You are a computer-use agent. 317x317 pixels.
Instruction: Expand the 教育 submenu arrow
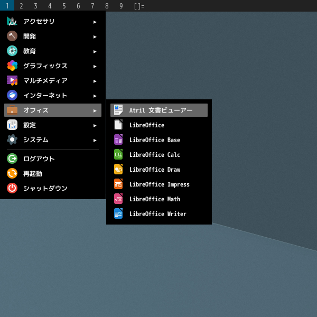95,52
